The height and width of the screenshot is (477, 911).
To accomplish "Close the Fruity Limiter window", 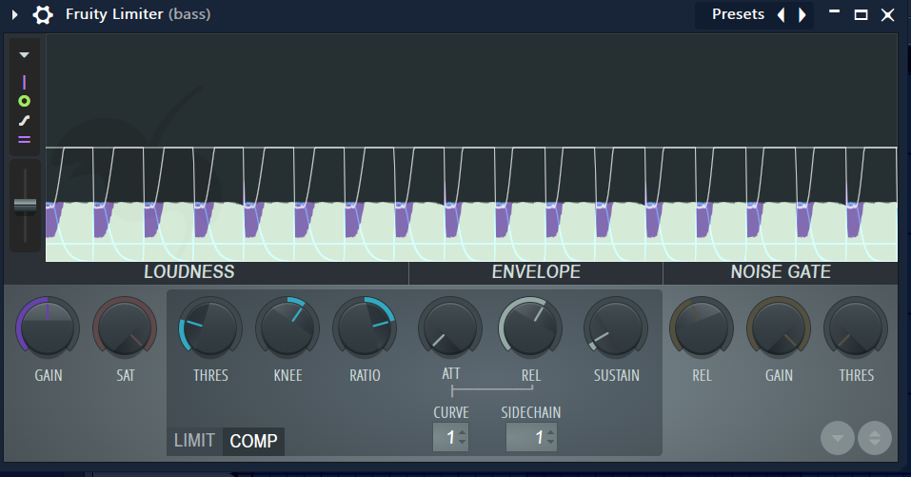I will click(888, 15).
